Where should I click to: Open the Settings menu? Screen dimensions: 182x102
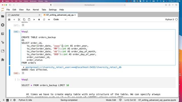[53, 10]
